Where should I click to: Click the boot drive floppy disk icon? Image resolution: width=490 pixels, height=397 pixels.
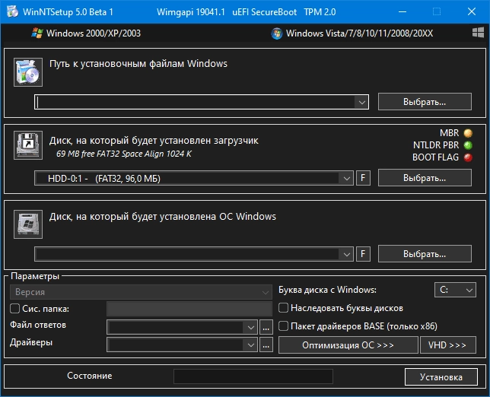coord(28,145)
